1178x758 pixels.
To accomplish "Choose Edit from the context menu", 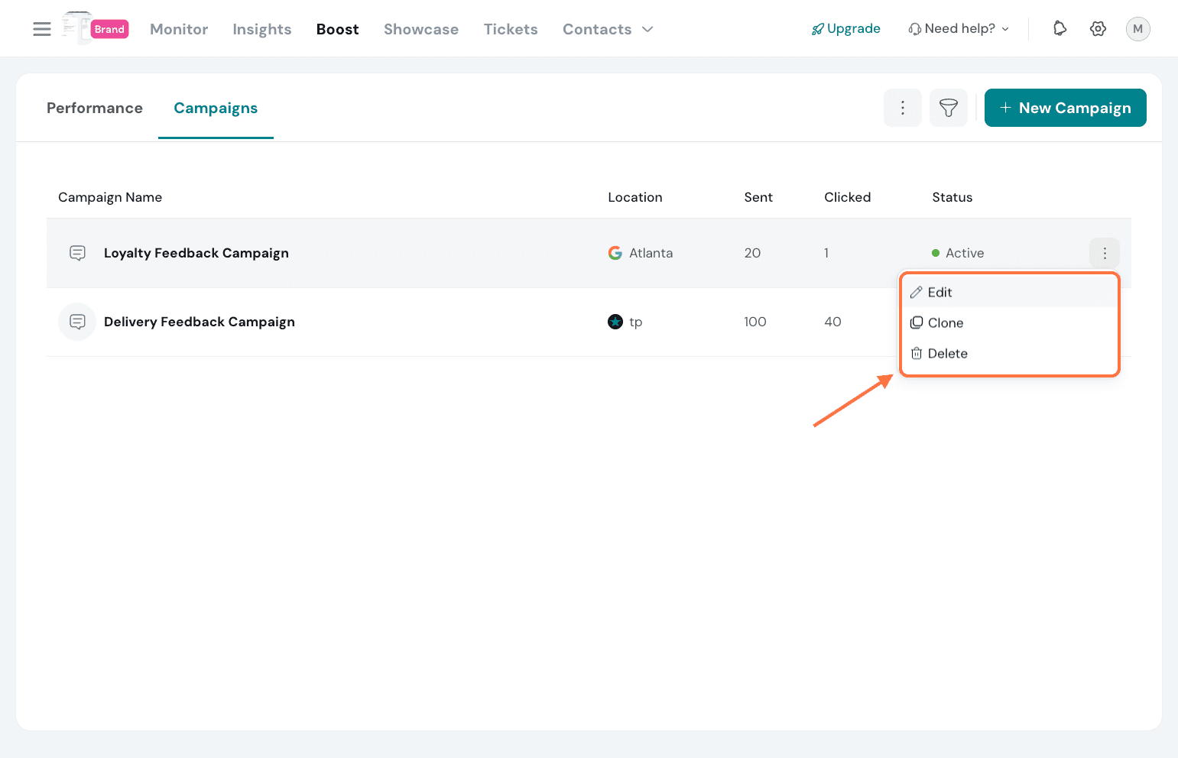I will point(939,292).
